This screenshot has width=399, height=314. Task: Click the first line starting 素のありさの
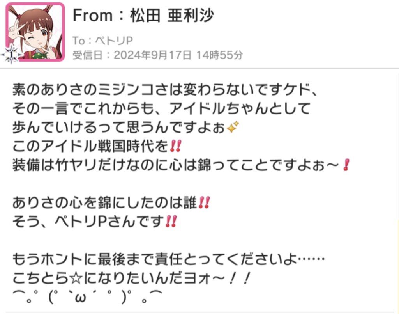pos(165,89)
